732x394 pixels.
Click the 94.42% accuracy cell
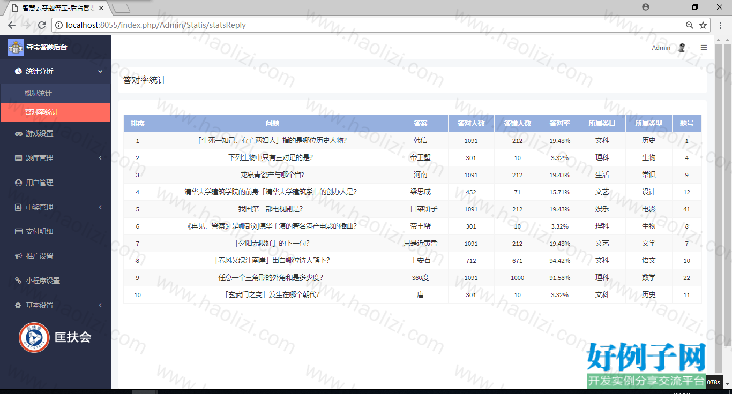[x=560, y=261]
